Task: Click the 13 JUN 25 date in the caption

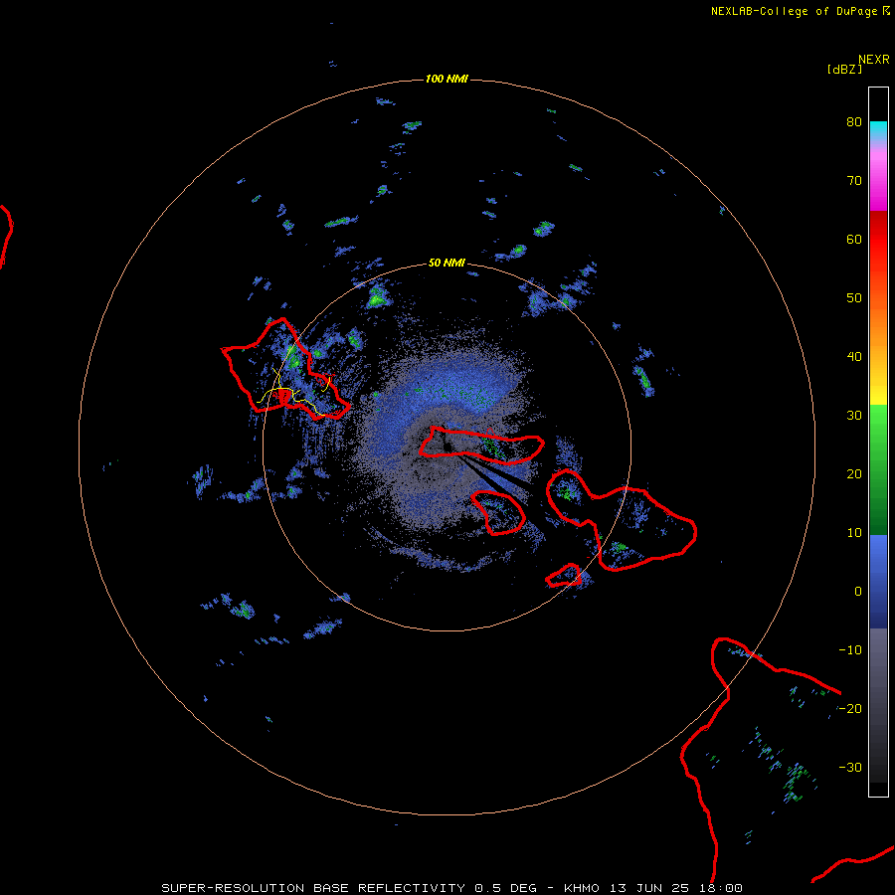Action: click(650, 888)
